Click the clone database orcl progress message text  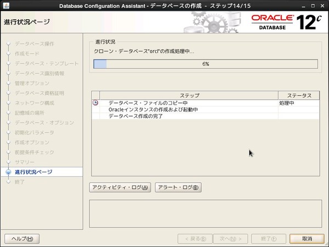(144, 51)
